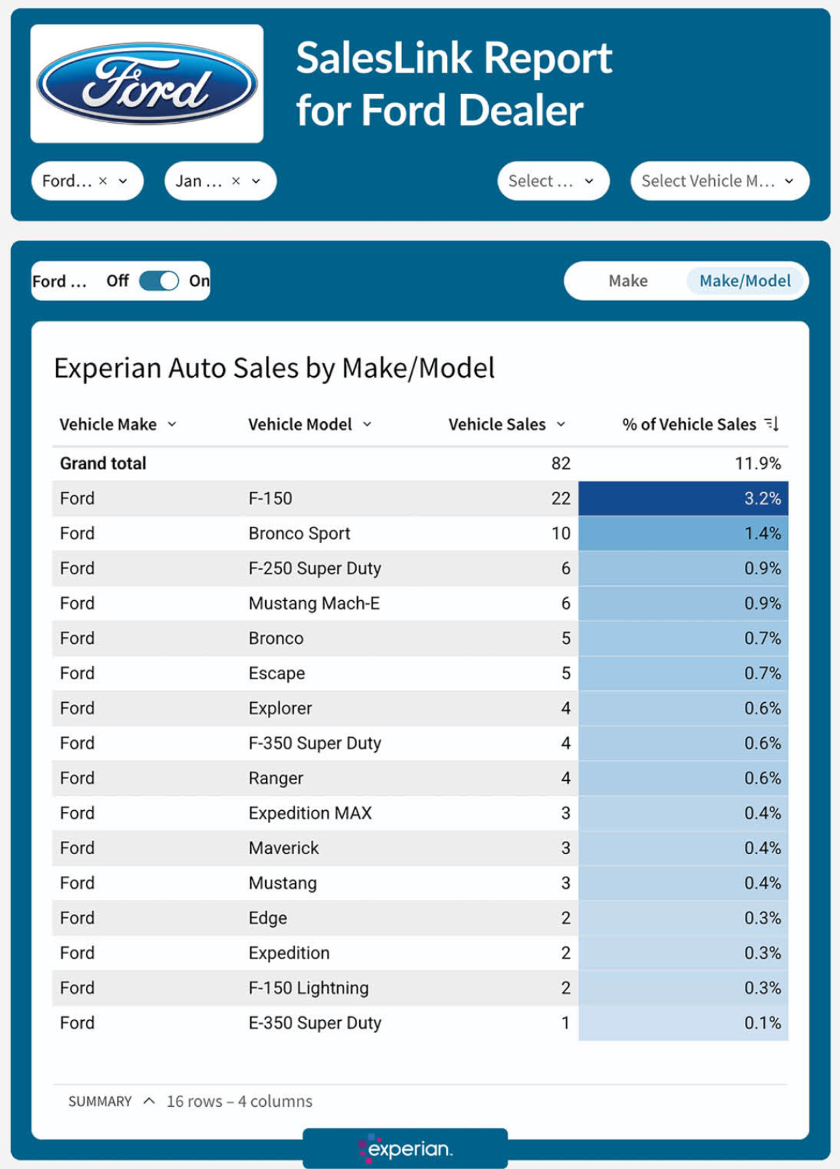Viewport: 840px width, 1169px height.
Task: Click the sales value 10 for Bronco Sport
Action: [561, 534]
